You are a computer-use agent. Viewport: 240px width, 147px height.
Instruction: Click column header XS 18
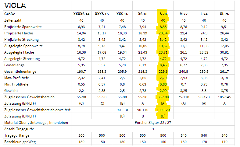click(143, 14)
